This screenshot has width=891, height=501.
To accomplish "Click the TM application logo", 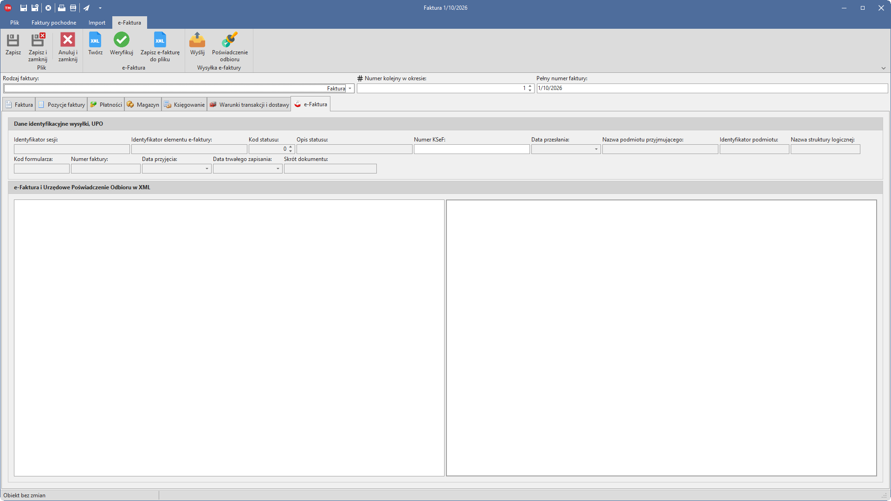I will click(8, 8).
